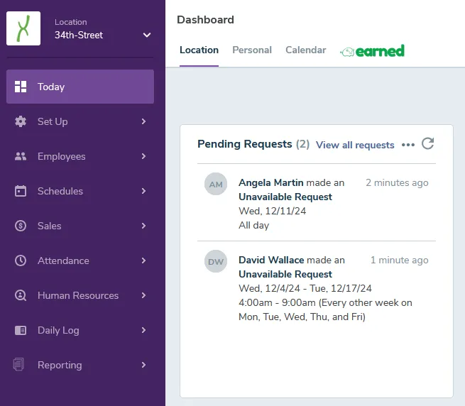This screenshot has width=465, height=406.
Task: Switch to the Personal tab
Action: 252,50
